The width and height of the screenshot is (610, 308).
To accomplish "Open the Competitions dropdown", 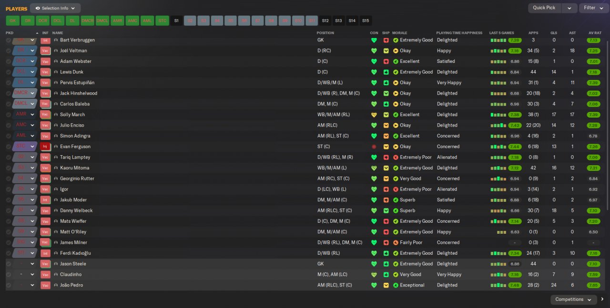I will pyautogui.click(x=574, y=299).
